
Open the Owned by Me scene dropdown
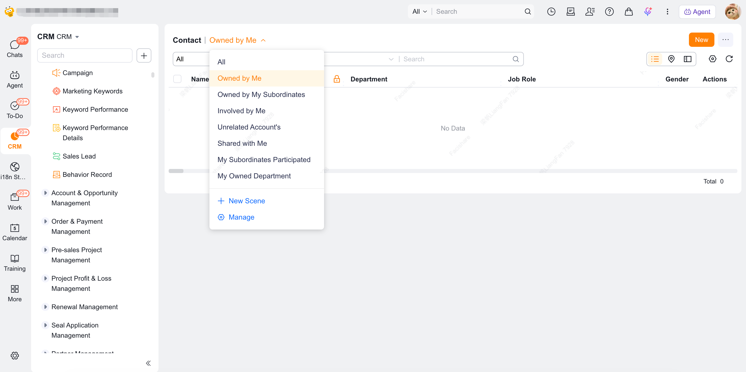pyautogui.click(x=237, y=40)
